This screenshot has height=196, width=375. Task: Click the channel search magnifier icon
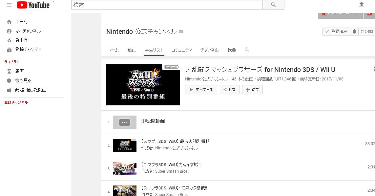(247, 50)
